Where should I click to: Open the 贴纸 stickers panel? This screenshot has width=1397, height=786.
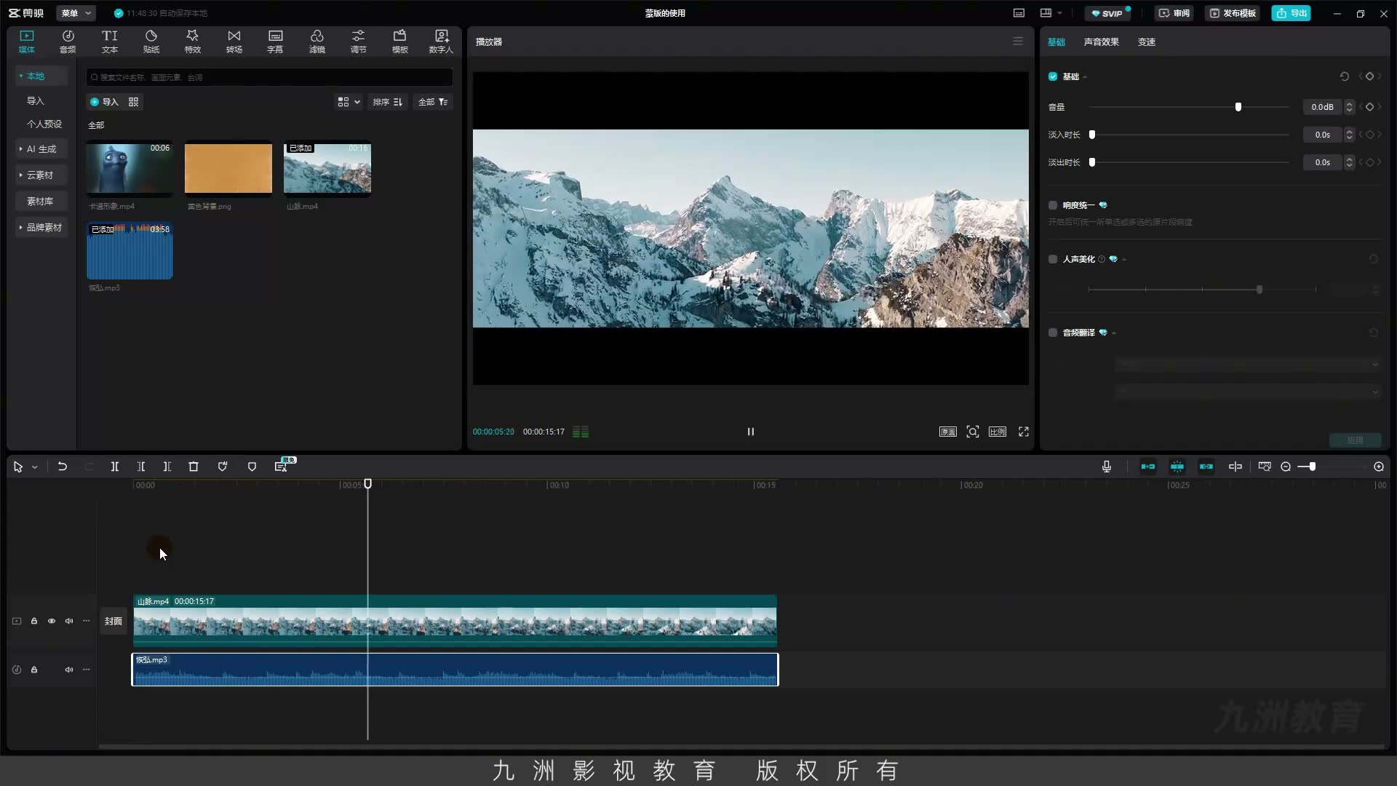coord(151,41)
